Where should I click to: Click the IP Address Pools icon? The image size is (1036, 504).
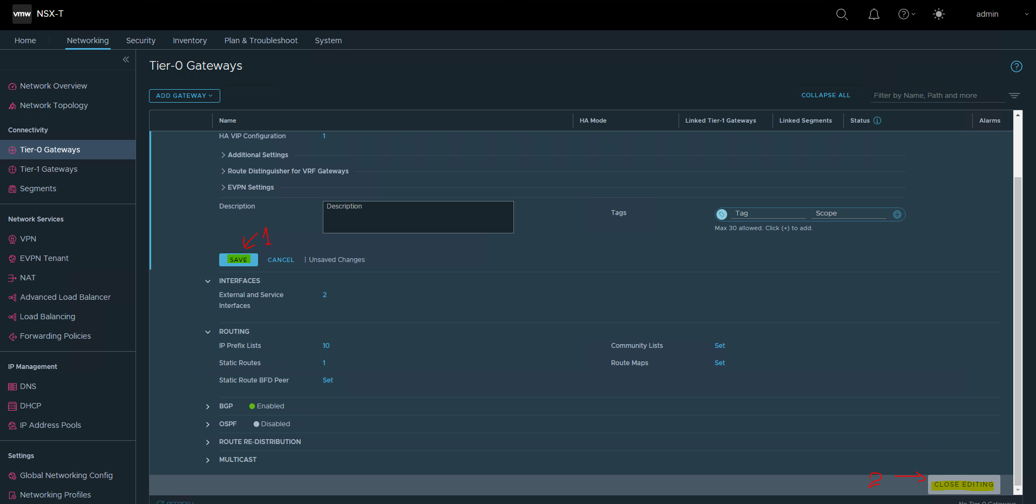12,426
